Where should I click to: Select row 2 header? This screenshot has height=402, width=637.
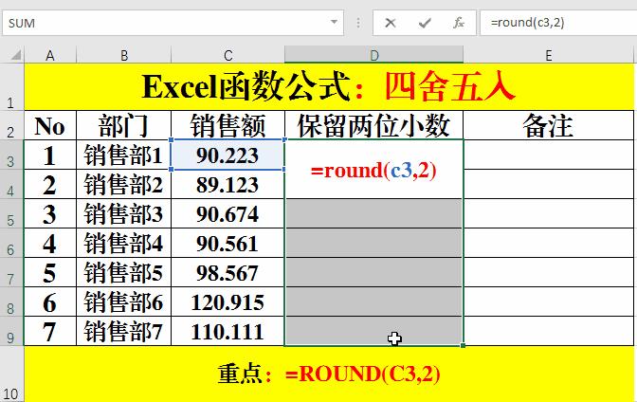click(x=11, y=125)
